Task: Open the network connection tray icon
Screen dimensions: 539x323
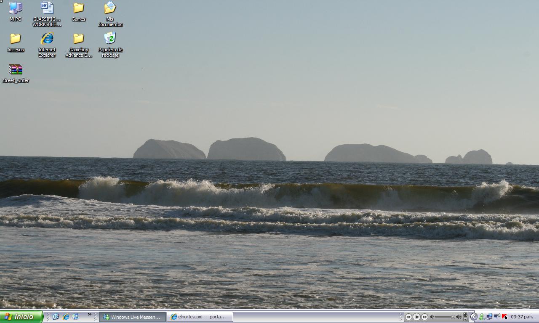Action: coord(489,317)
